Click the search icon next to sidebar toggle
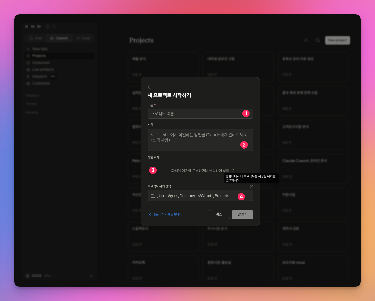 click(54, 27)
